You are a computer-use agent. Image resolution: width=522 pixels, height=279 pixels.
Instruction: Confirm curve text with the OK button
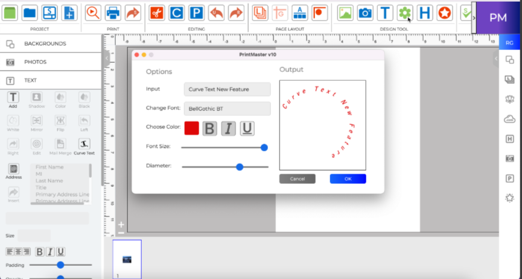(348, 179)
